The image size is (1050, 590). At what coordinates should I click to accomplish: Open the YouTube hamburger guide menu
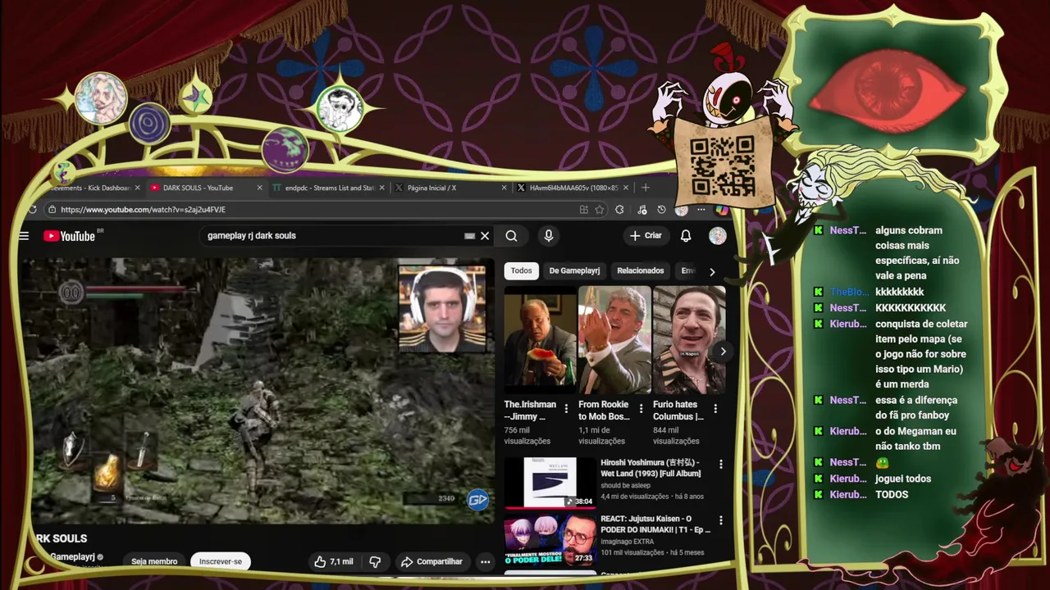24,236
